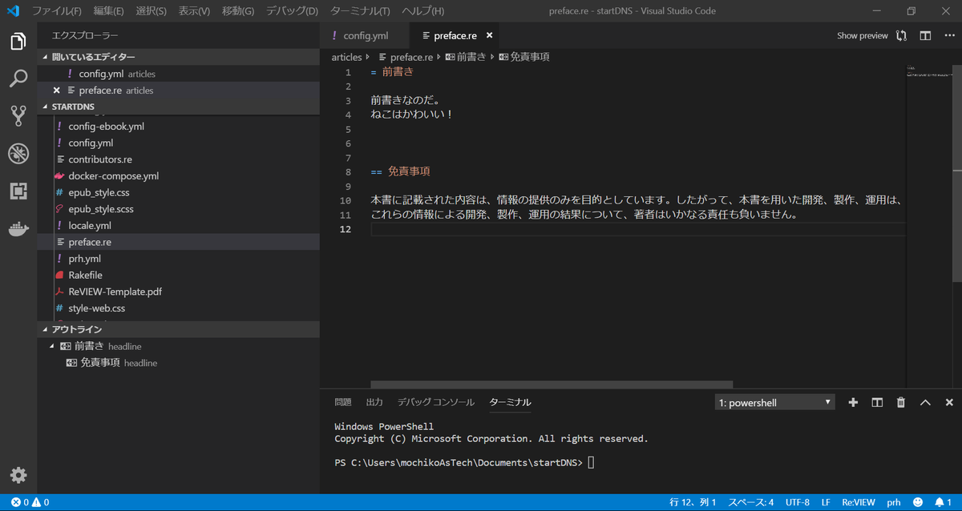The image size is (962, 511).
Task: Collapse the アウトライン section
Action: (x=178, y=329)
